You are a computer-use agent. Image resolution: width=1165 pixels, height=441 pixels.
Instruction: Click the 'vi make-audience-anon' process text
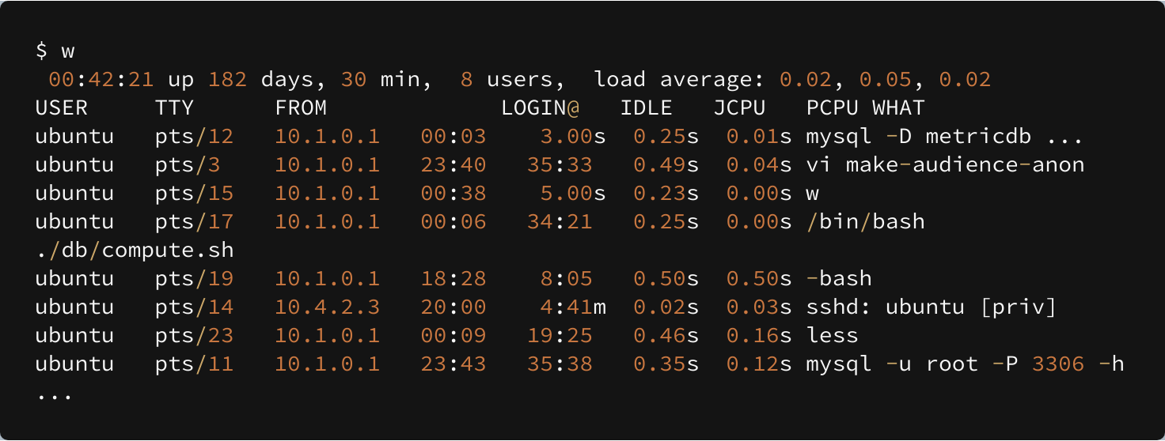[945, 164]
